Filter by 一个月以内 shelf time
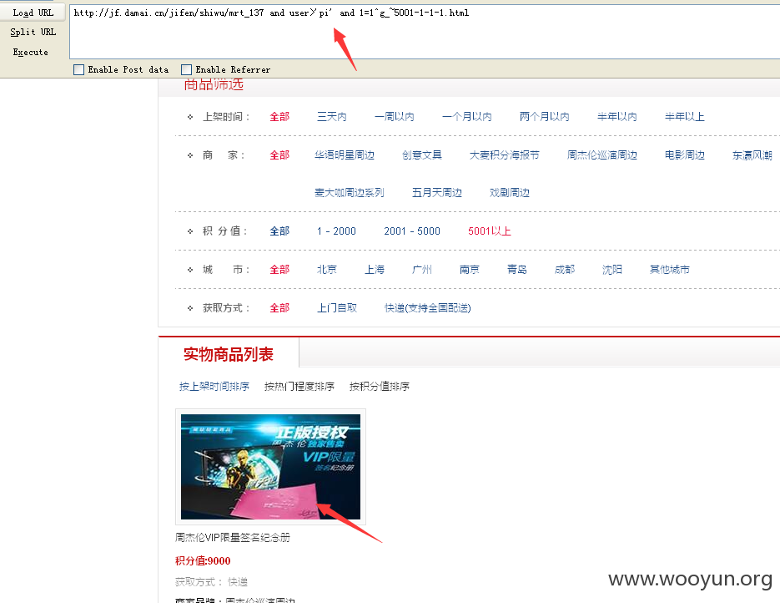The image size is (780, 603). coord(467,117)
